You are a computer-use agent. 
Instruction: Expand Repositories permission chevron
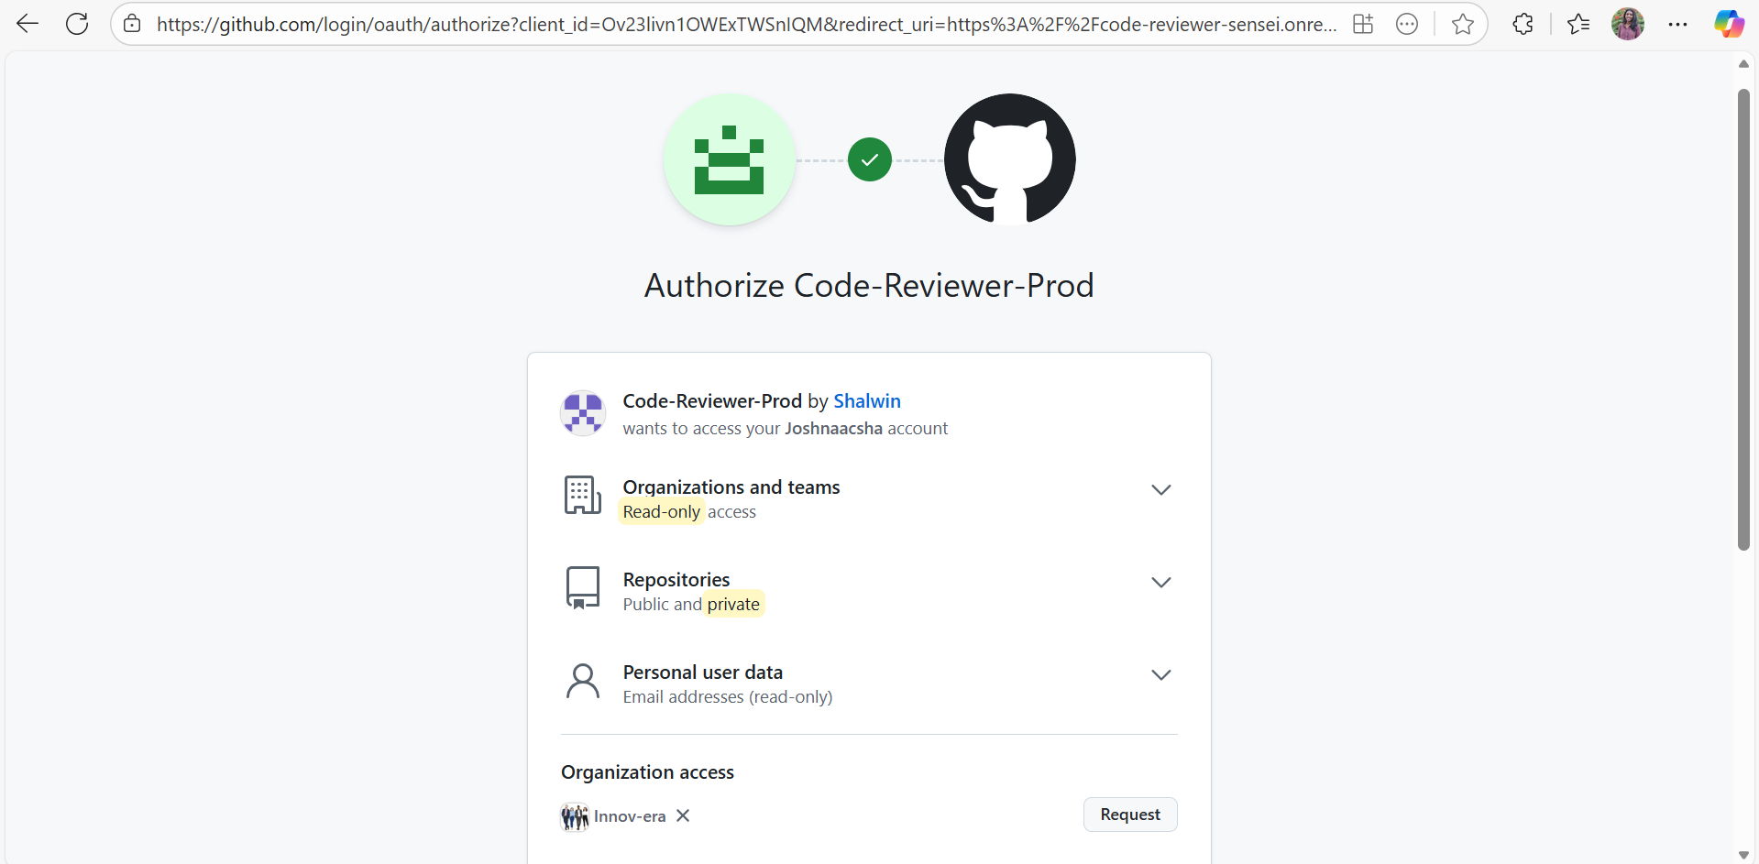click(x=1161, y=583)
